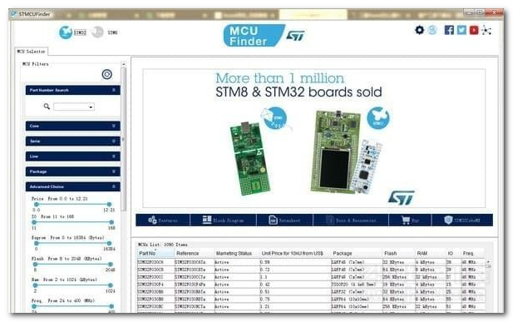Sort by Unit Price for 10kU column
This screenshot has height=322, width=513.
295,253
